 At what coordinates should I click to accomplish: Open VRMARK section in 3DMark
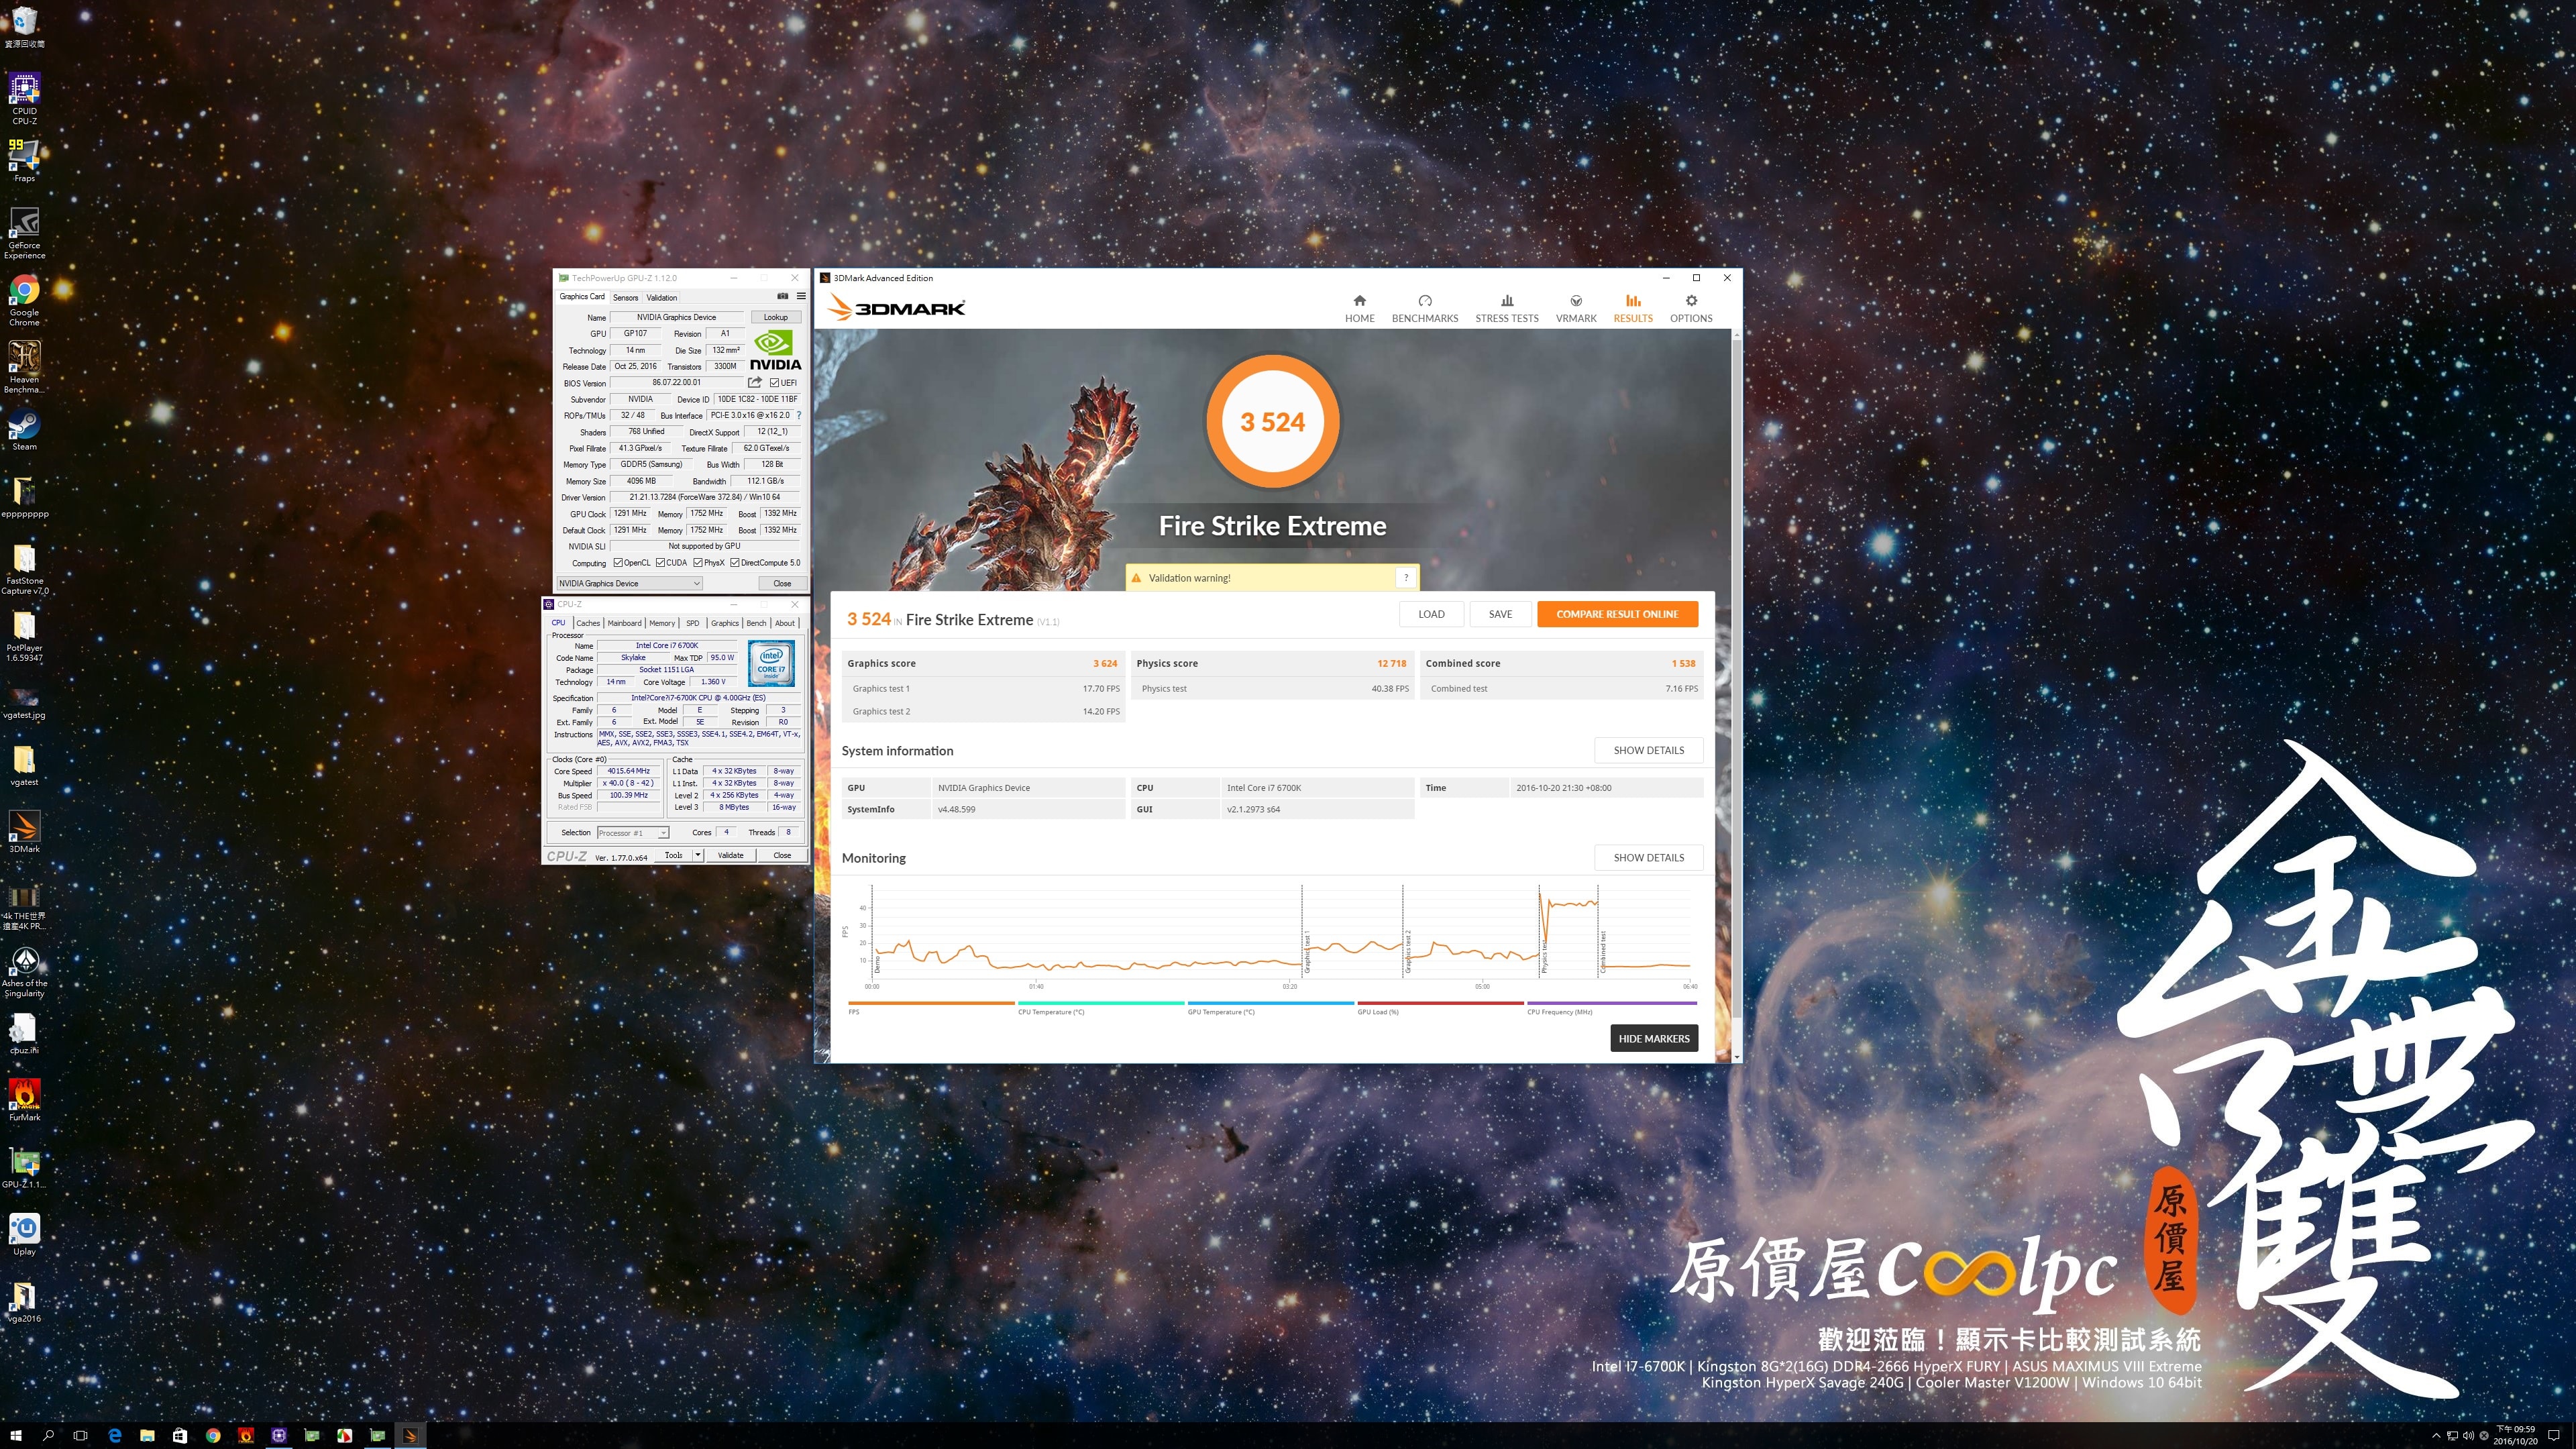(1575, 308)
